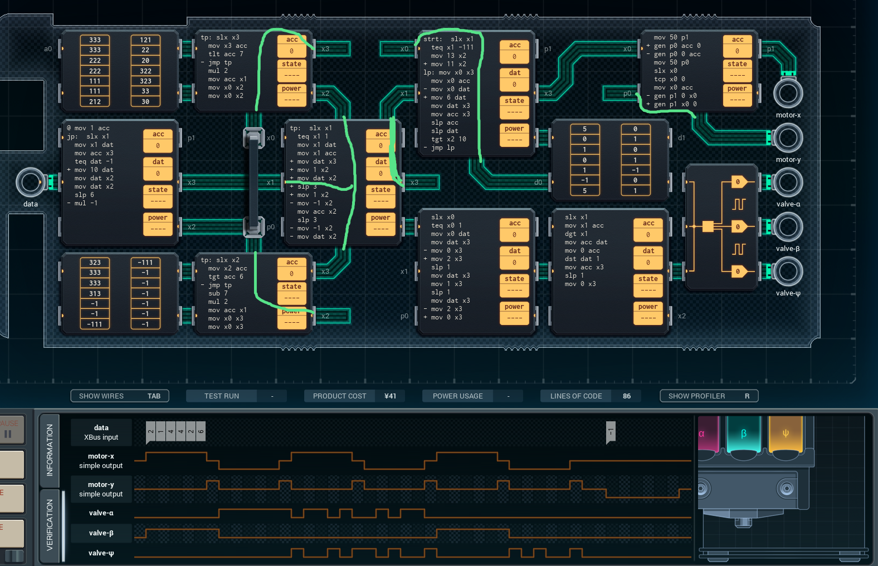Click the Test Run button
Screen dimensions: 878x566
(x=222, y=396)
